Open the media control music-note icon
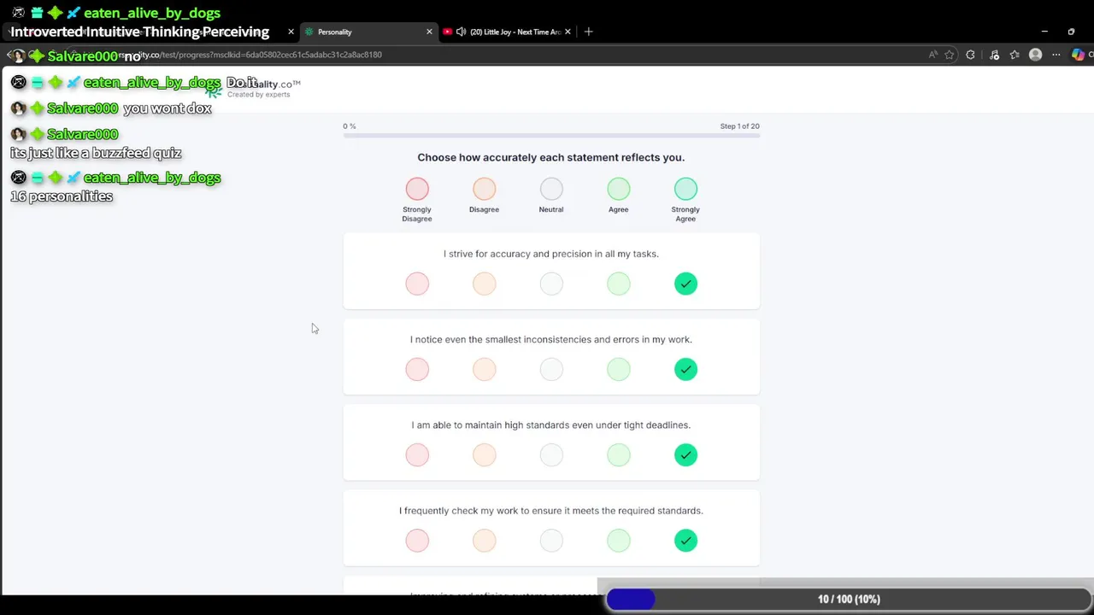This screenshot has height=615, width=1094. click(994, 55)
